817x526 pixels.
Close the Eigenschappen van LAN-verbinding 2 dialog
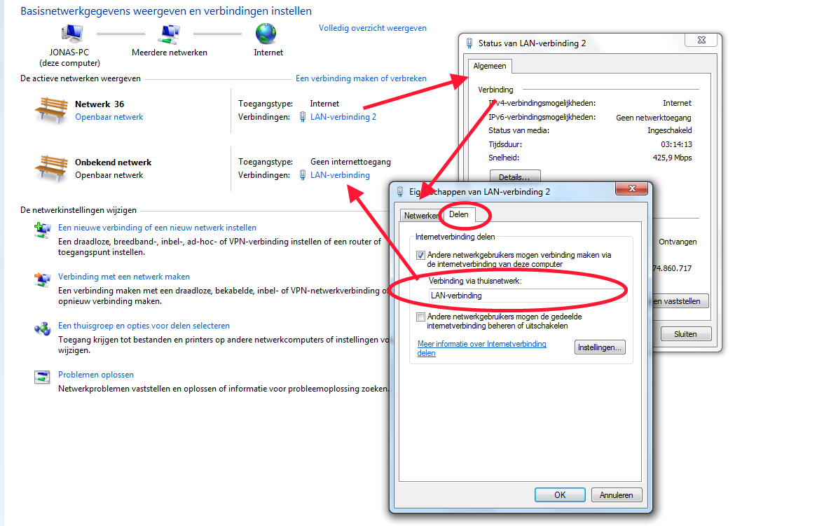[x=632, y=188]
